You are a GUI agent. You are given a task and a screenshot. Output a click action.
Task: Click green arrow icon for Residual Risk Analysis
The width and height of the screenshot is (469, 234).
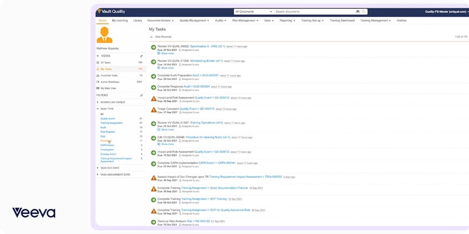pos(154,222)
